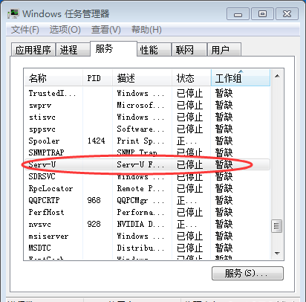Sort by the 名称 column header

coord(53,78)
